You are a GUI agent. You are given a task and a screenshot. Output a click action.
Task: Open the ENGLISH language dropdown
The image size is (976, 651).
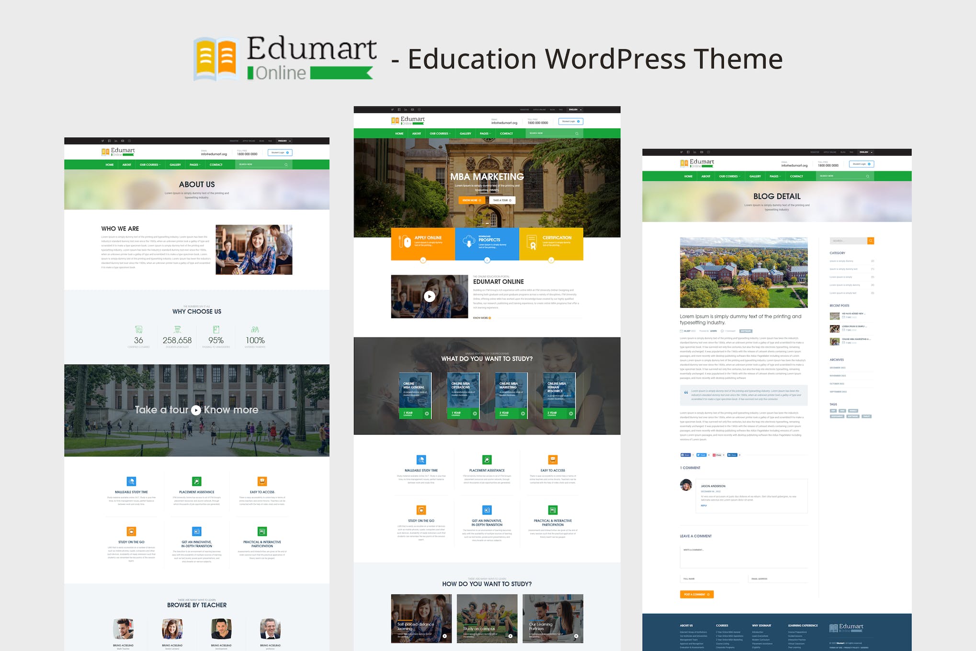click(x=575, y=109)
